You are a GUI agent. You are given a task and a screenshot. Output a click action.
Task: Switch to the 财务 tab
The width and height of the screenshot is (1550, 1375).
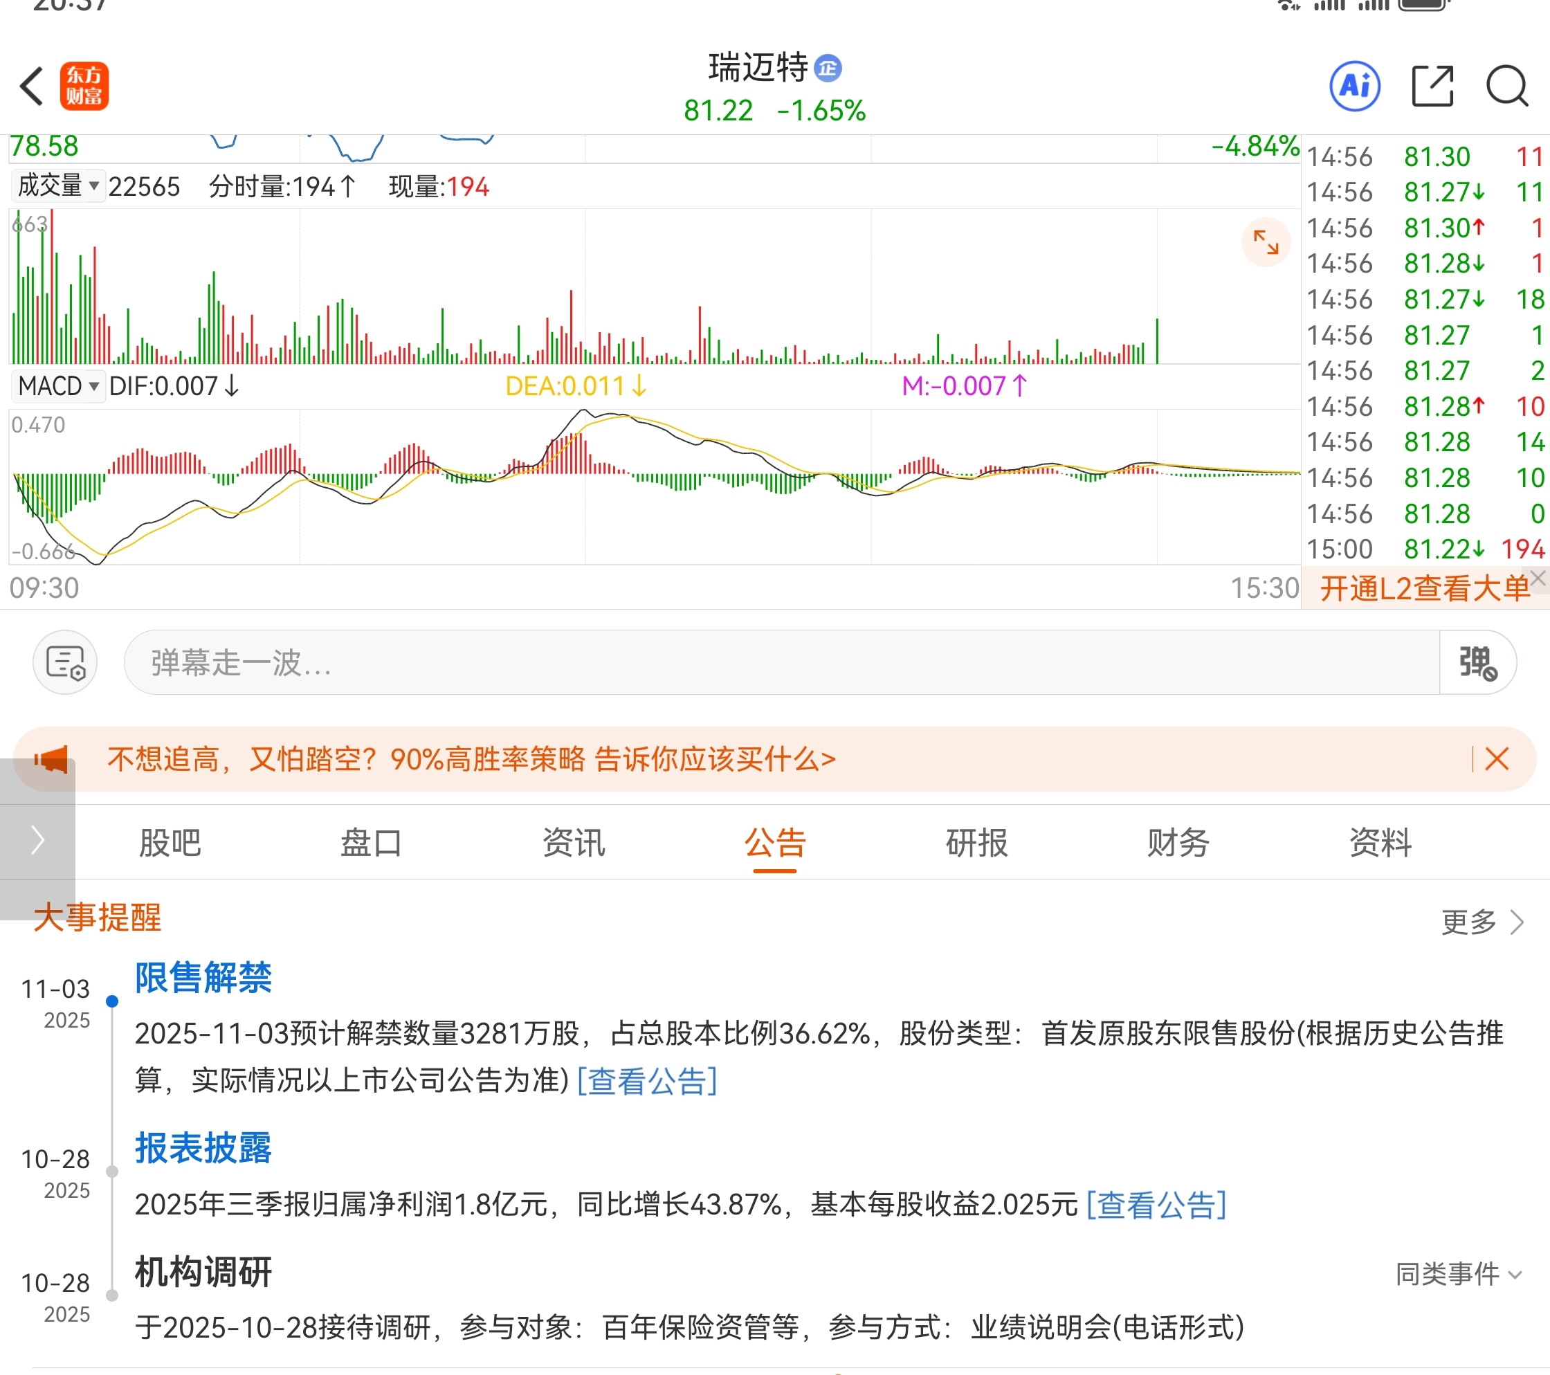1178,843
